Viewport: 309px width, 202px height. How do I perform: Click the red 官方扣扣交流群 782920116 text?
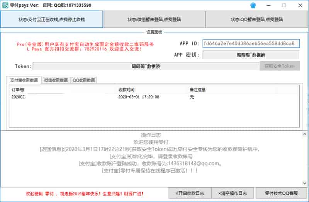84,49
